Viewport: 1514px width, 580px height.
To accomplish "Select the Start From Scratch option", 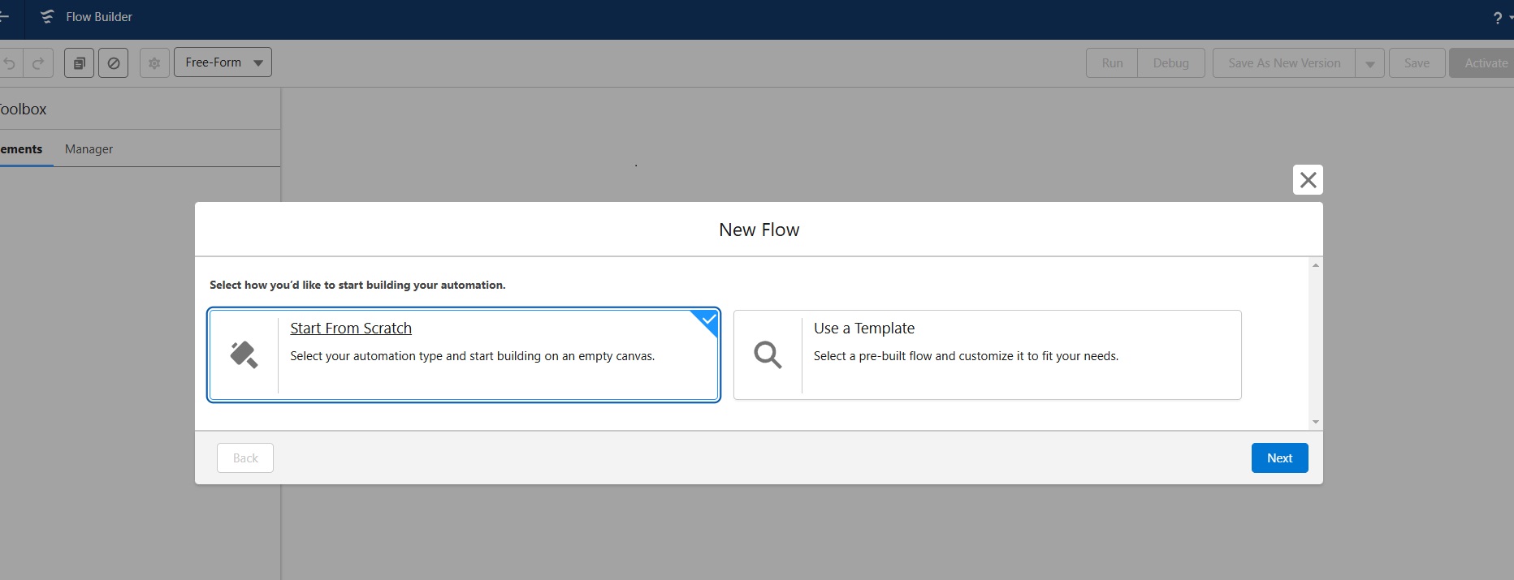I will (464, 354).
